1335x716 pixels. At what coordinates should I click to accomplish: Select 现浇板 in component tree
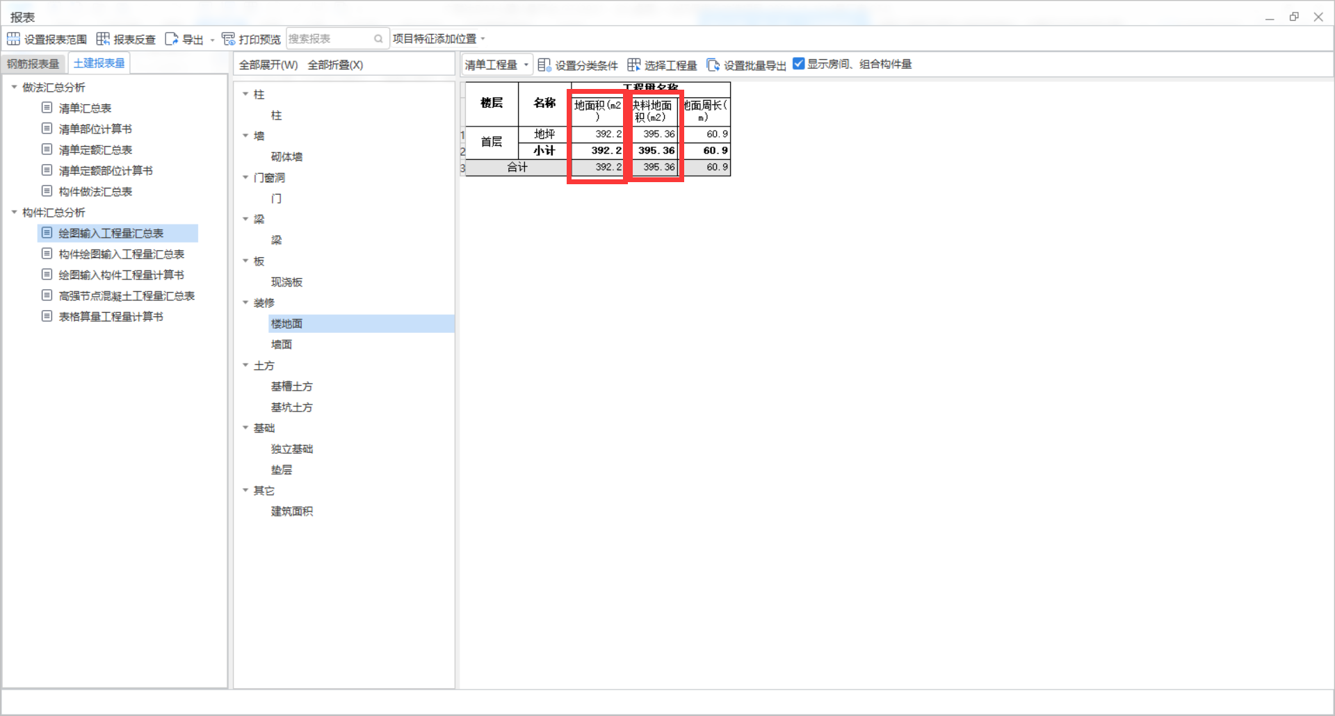286,282
